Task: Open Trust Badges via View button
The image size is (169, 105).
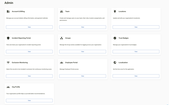Action: [x=136, y=51]
